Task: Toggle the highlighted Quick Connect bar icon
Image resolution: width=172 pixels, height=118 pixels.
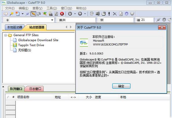Action: click(33, 14)
